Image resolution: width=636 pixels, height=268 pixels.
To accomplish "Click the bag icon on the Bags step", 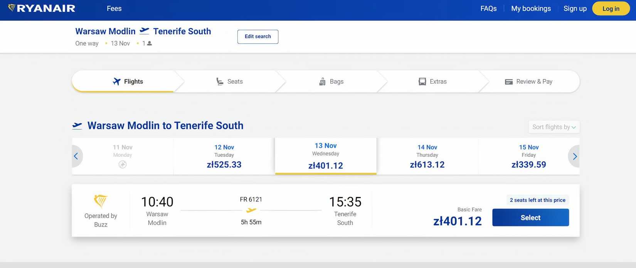I will pyautogui.click(x=322, y=81).
